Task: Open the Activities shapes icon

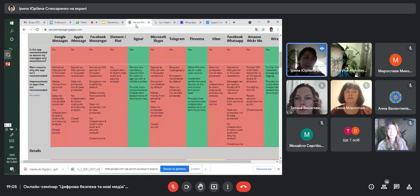Action: (409, 187)
